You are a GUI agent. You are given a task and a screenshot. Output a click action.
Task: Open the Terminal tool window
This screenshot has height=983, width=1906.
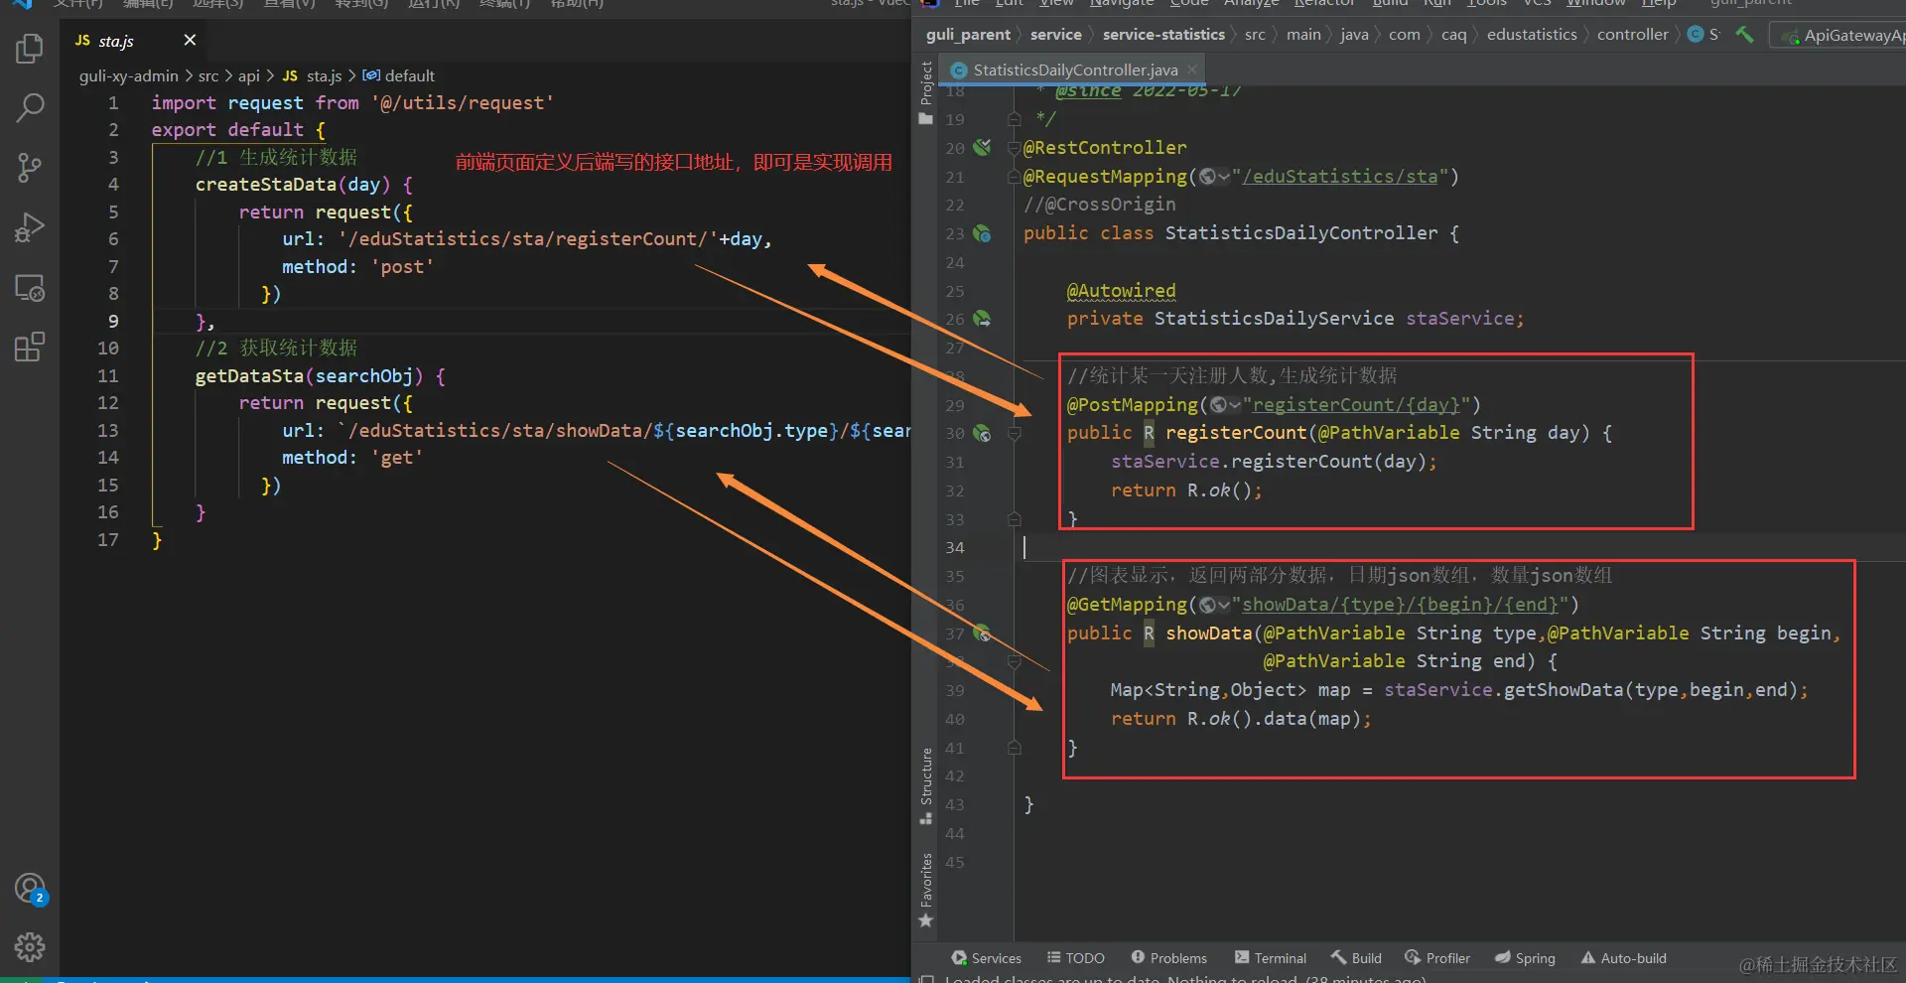(x=1271, y=958)
